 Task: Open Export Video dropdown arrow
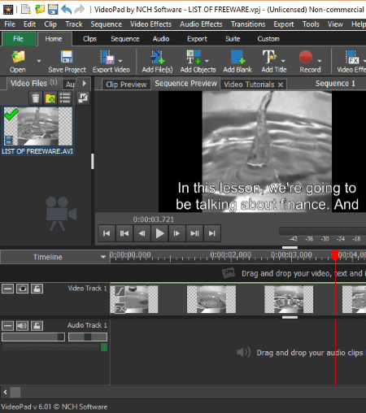point(120,61)
